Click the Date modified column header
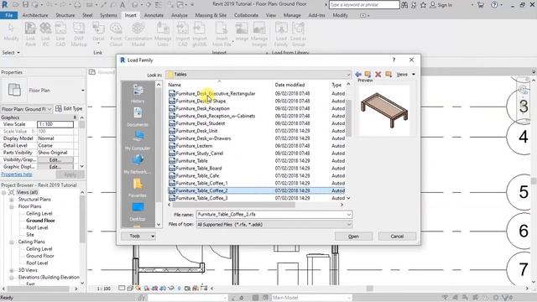The width and height of the screenshot is (537, 302). point(289,85)
